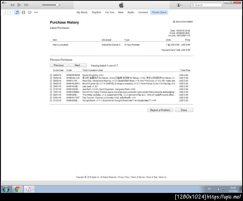This screenshot has height=201, width=243.
Task: Click the rewind previous track button
Action: point(12,5)
